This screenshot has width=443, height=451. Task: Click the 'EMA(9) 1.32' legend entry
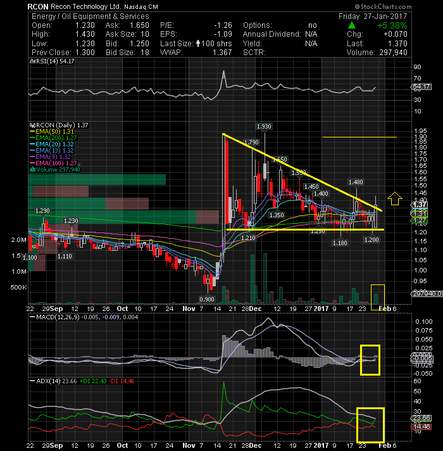[53, 157]
